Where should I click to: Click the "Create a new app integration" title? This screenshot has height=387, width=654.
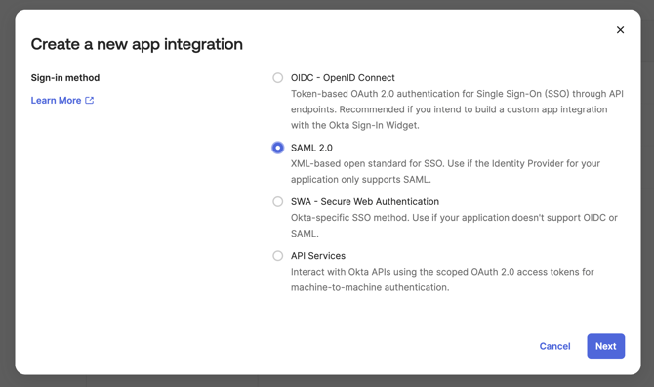click(137, 44)
